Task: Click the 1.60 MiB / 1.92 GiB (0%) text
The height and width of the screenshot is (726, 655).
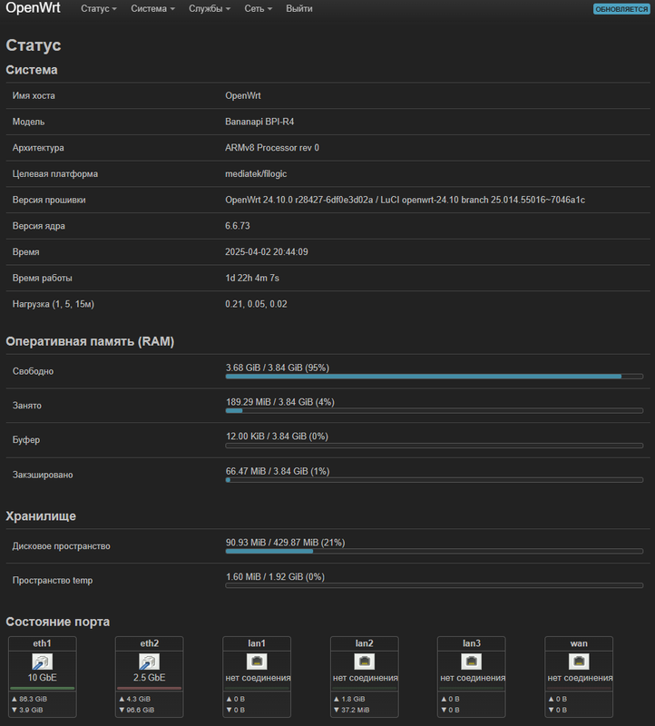Action: point(276,577)
